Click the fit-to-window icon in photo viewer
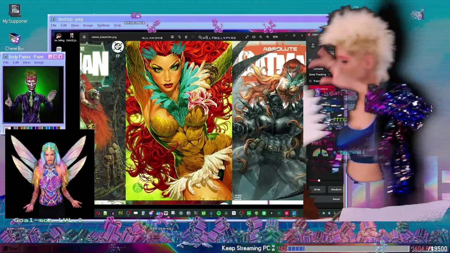Image resolution: width=450 pixels, height=253 pixels. click(254, 37)
